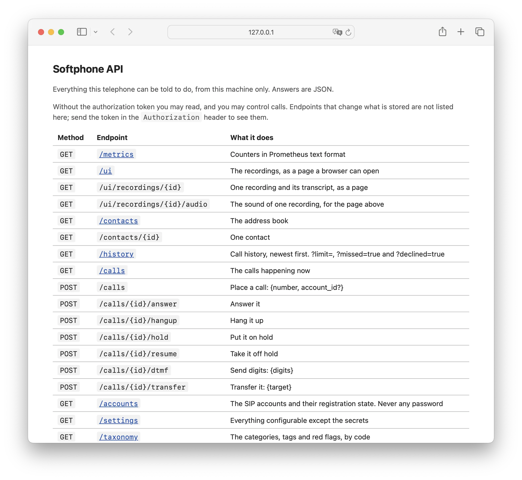Click the 'Send digits: {digits}' description
Viewport: 522px width, 480px height.
[x=262, y=370]
